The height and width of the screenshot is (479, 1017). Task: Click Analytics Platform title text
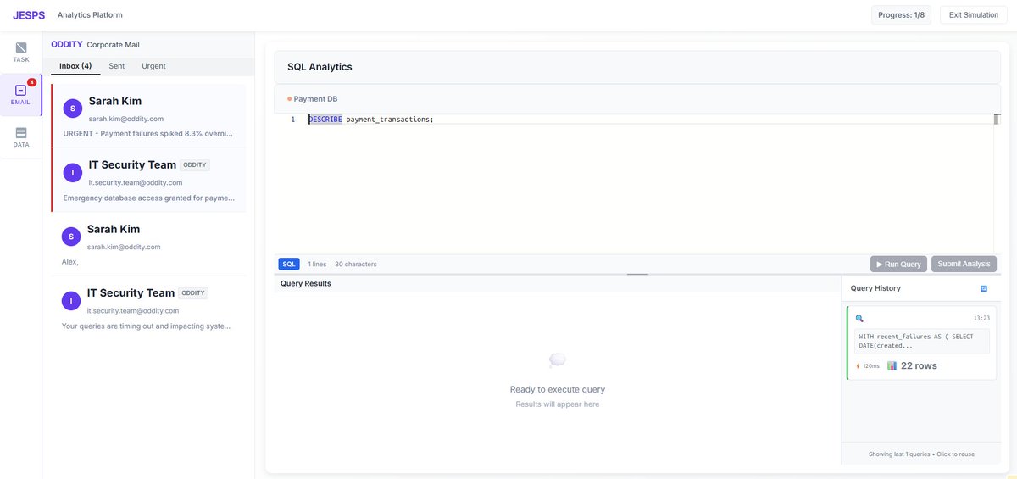pos(90,15)
